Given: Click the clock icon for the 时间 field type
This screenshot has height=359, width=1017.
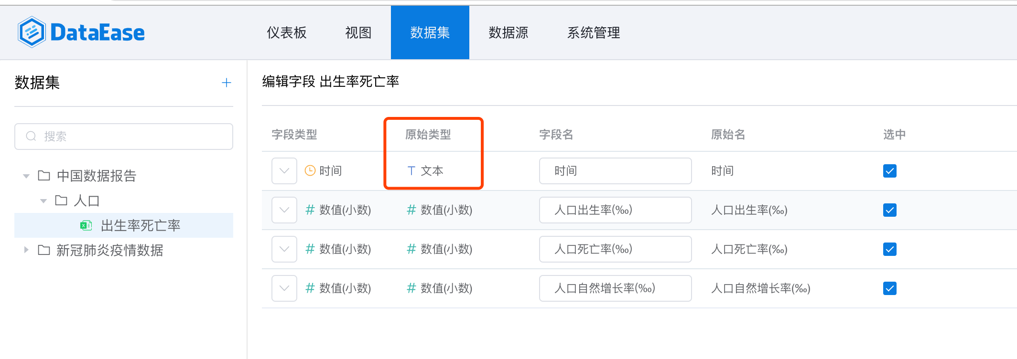Looking at the screenshot, I should click(310, 170).
